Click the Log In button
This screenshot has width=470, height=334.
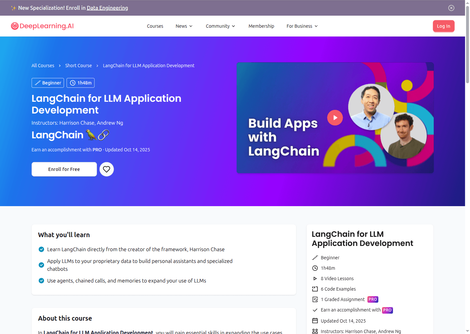pos(444,26)
